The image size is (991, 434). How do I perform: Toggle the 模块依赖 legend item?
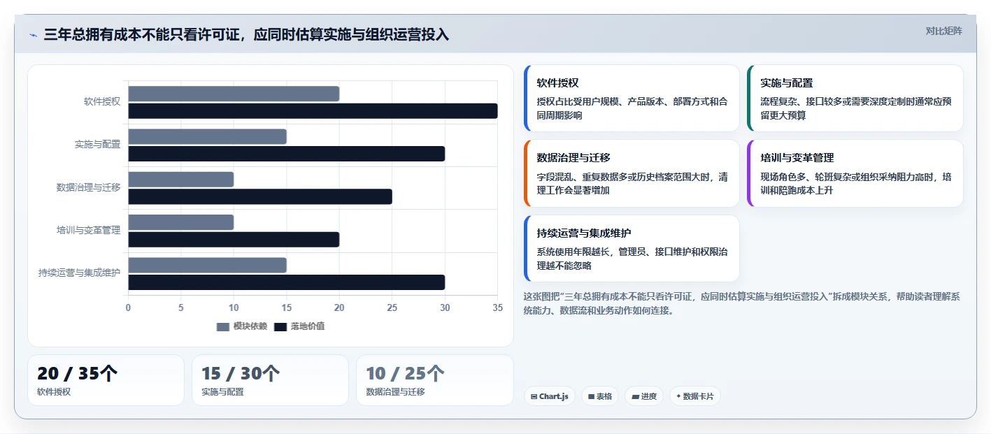[242, 326]
